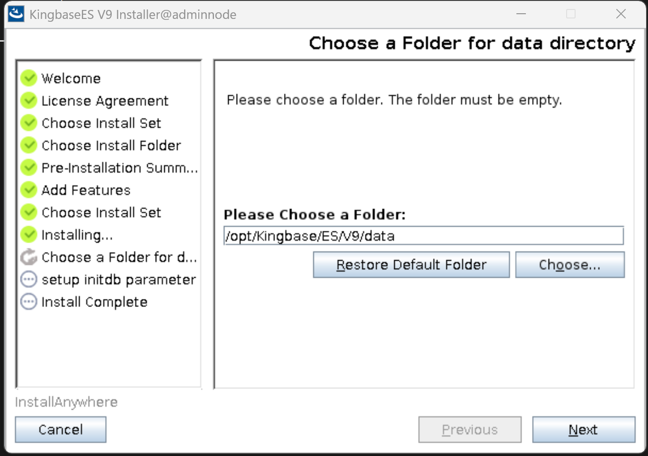Select the Install Complete step label
Image resolution: width=648 pixels, height=456 pixels.
(94, 302)
